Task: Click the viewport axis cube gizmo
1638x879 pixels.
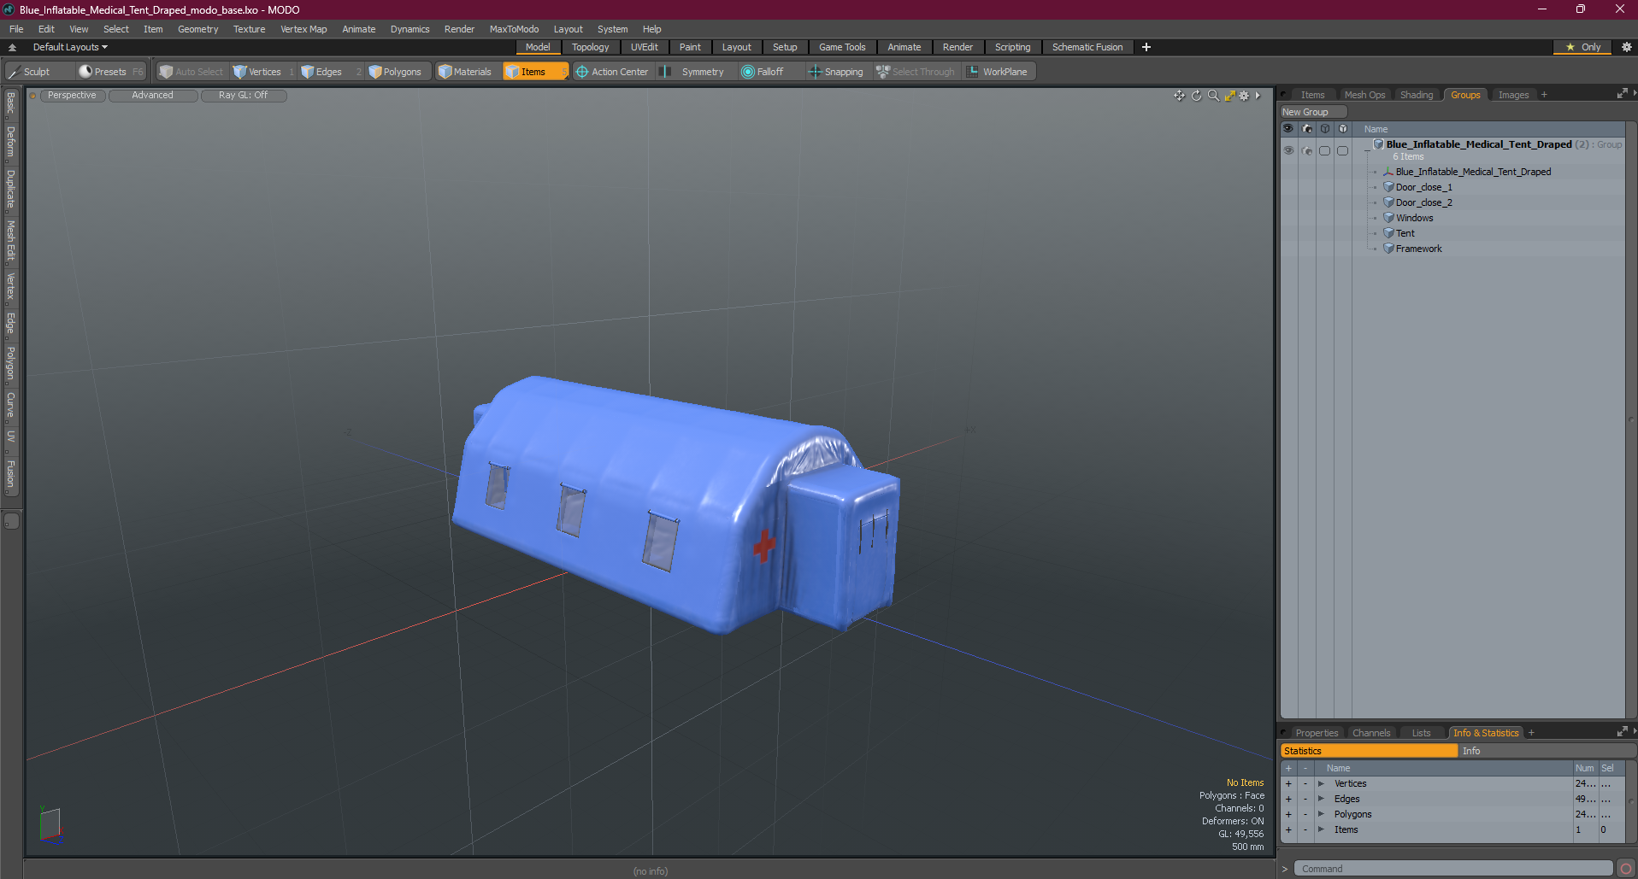Action: (50, 825)
